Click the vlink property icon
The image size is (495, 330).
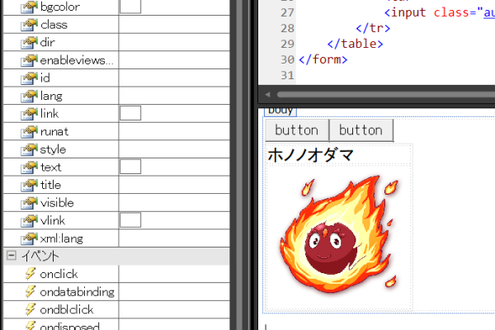point(29,221)
